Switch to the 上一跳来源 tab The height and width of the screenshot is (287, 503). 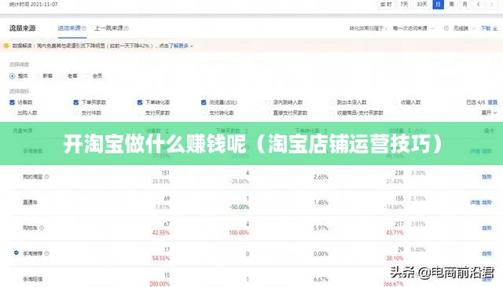108,28
